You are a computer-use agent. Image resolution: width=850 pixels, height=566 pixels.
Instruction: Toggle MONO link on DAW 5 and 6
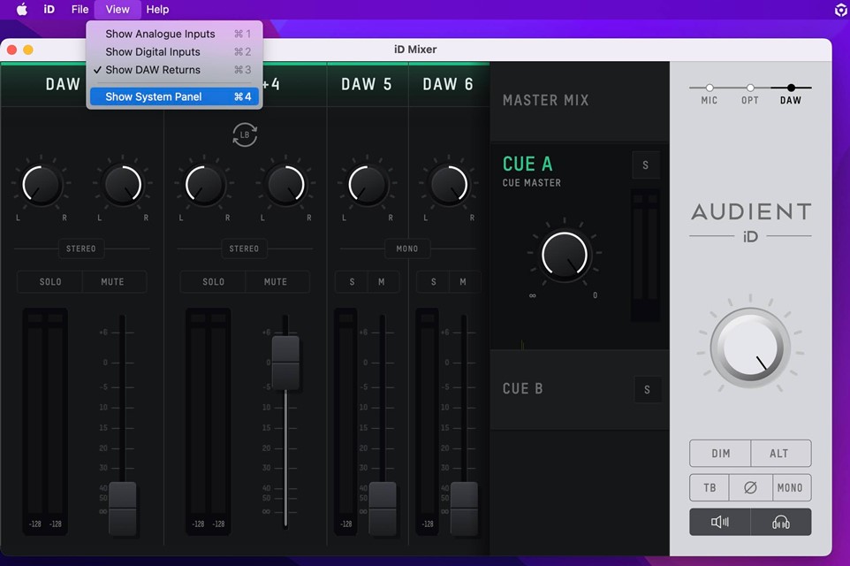[407, 249]
